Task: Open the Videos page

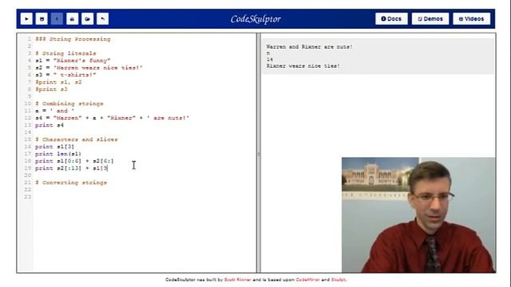Action: pyautogui.click(x=472, y=19)
